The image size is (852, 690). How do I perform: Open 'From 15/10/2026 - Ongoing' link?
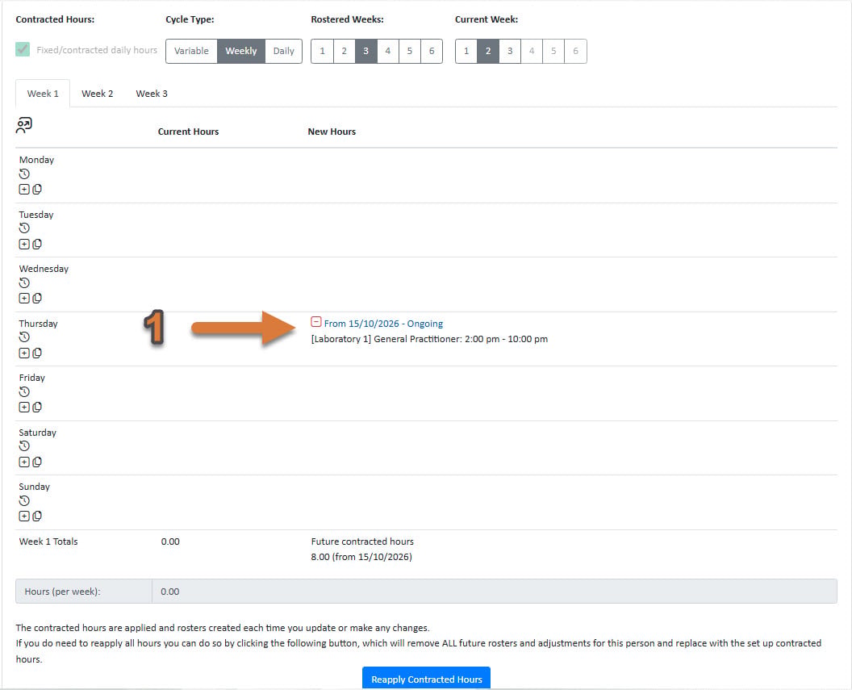383,324
